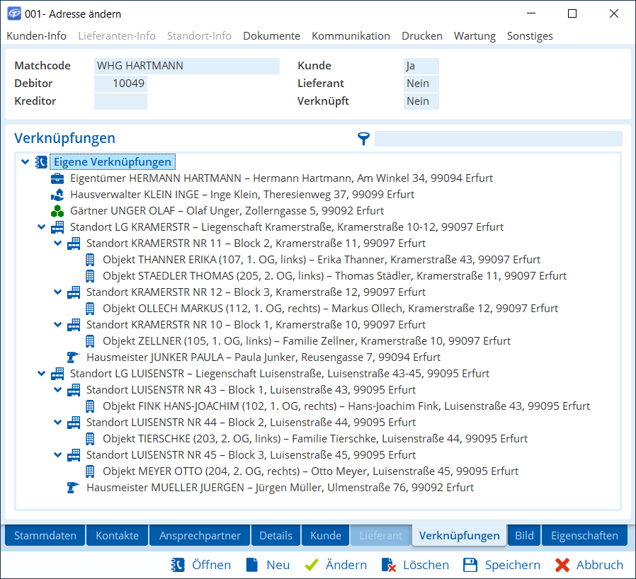The height and width of the screenshot is (579, 636).
Task: Click the Hausverwalter icon next to Klein Inge
Action: 57,195
